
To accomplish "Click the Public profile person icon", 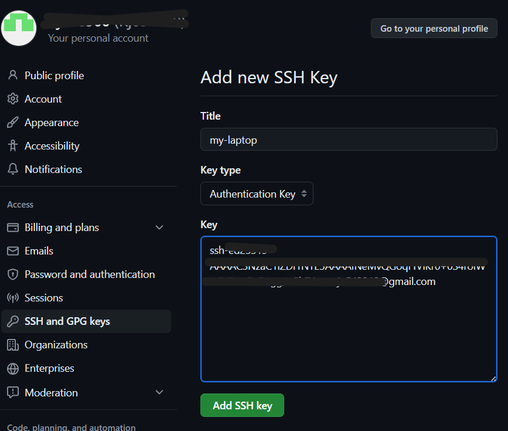I will point(13,76).
